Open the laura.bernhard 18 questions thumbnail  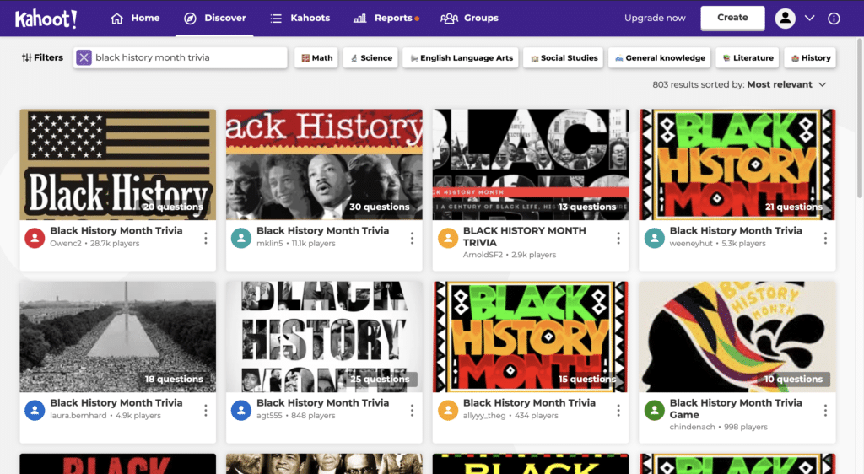point(118,337)
